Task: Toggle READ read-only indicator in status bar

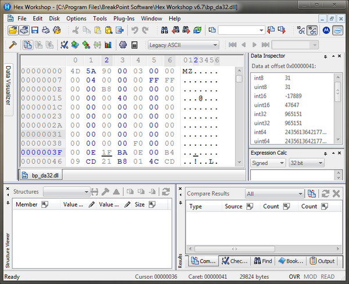Action: click(x=328, y=277)
